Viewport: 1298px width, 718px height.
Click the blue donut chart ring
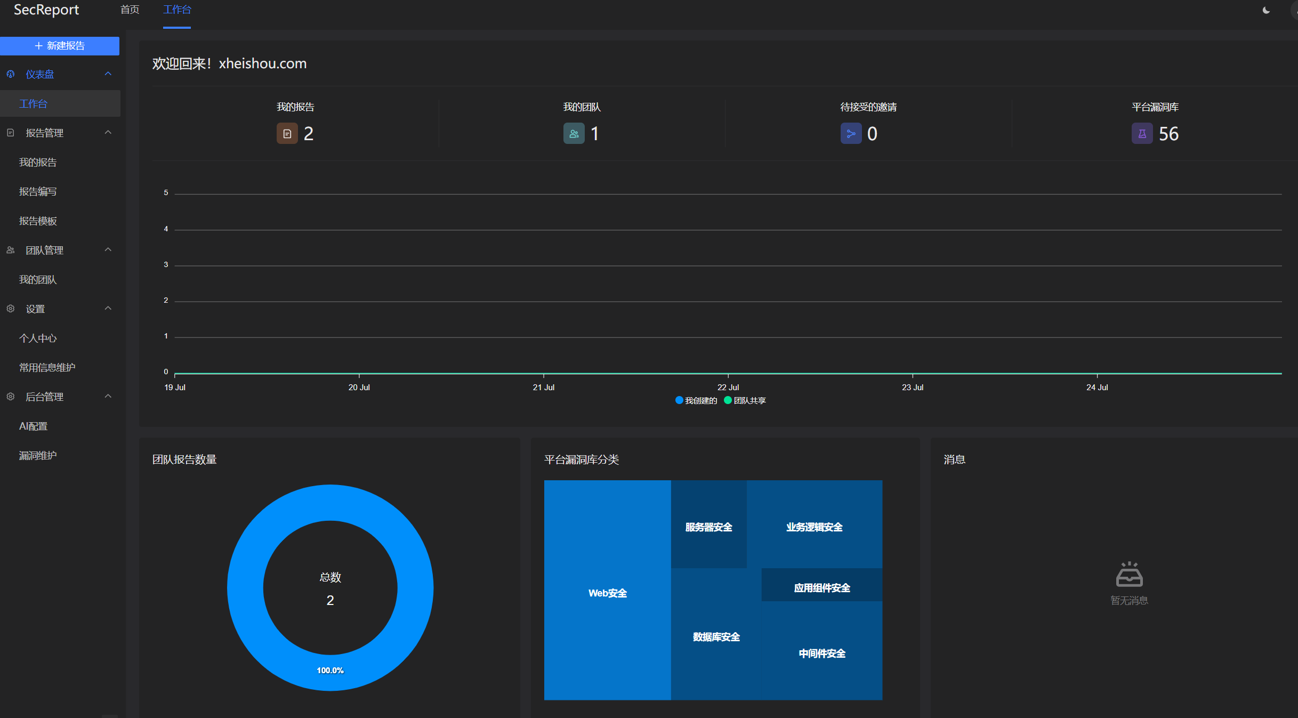[x=245, y=588]
